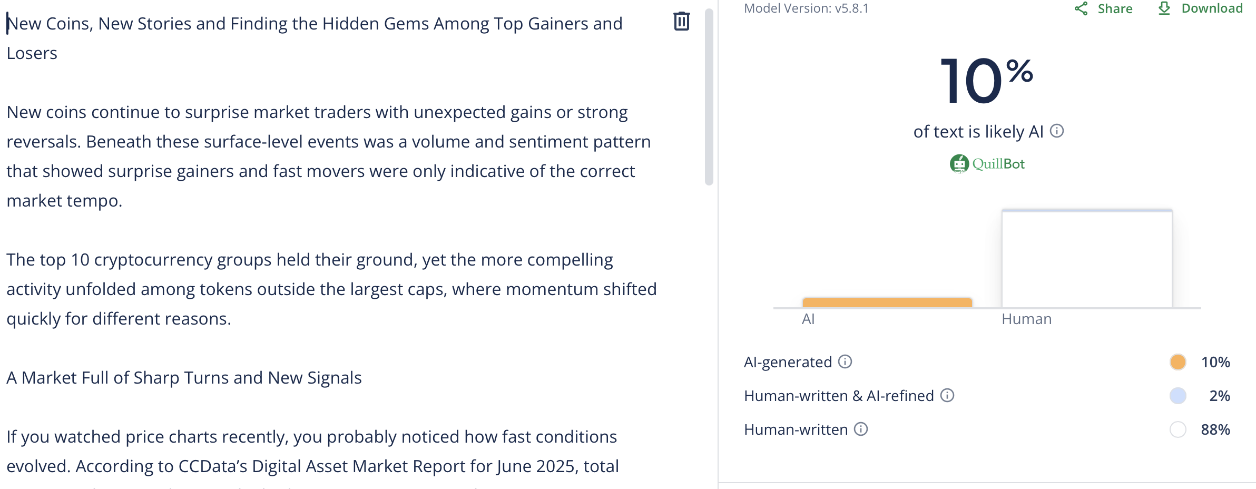Click the white Human-written color dot
This screenshot has width=1256, height=489.
(x=1178, y=429)
